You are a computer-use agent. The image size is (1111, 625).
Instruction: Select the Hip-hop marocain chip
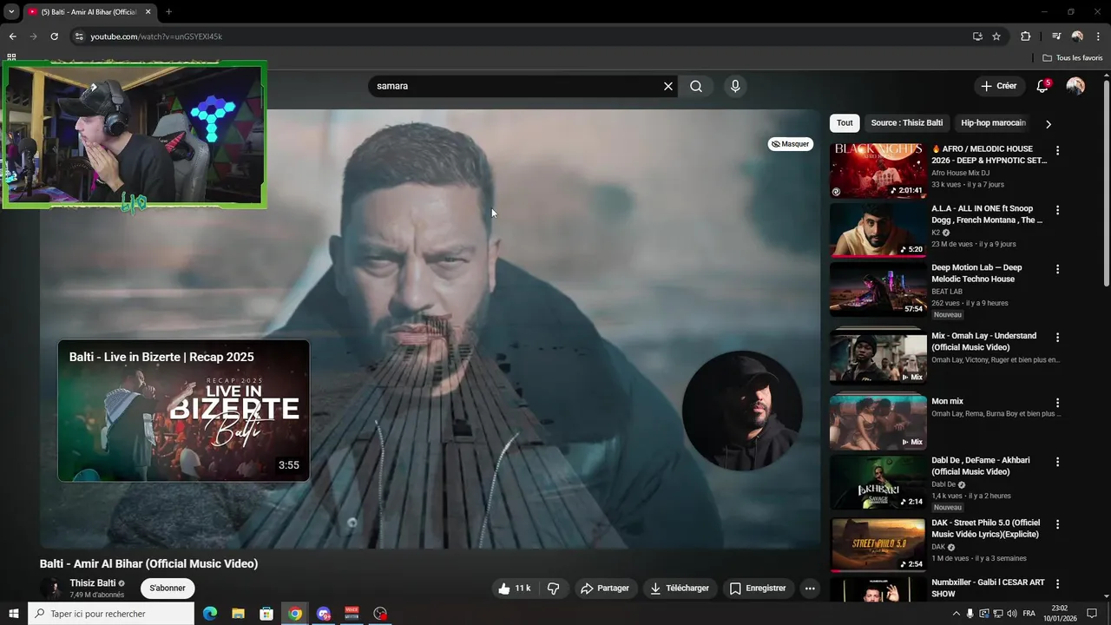(x=993, y=123)
